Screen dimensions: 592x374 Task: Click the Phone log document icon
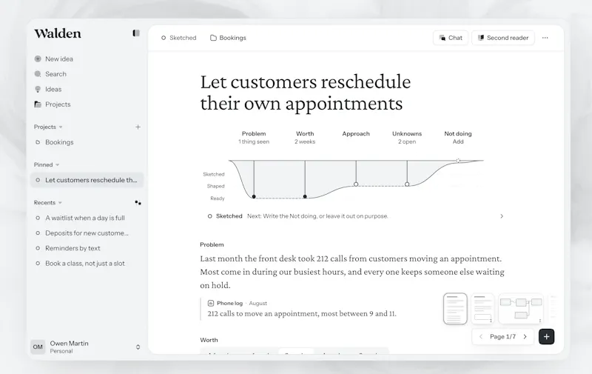[x=211, y=304]
